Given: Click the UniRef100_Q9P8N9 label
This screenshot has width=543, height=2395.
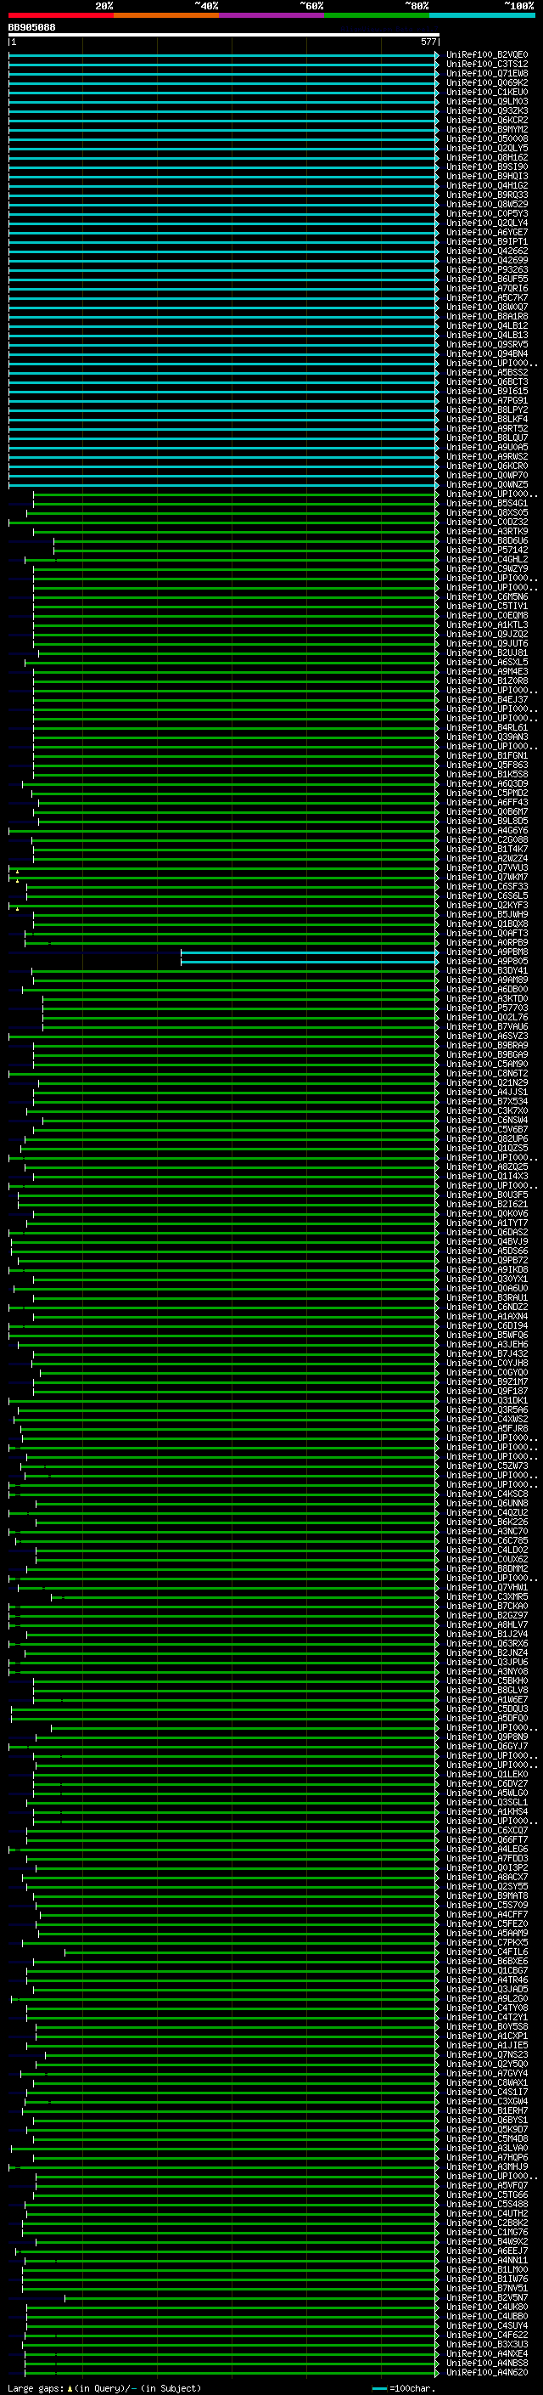Looking at the screenshot, I should [x=487, y=1737].
